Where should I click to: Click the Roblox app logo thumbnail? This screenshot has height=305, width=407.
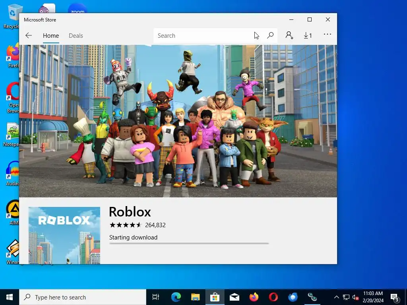[64, 235]
